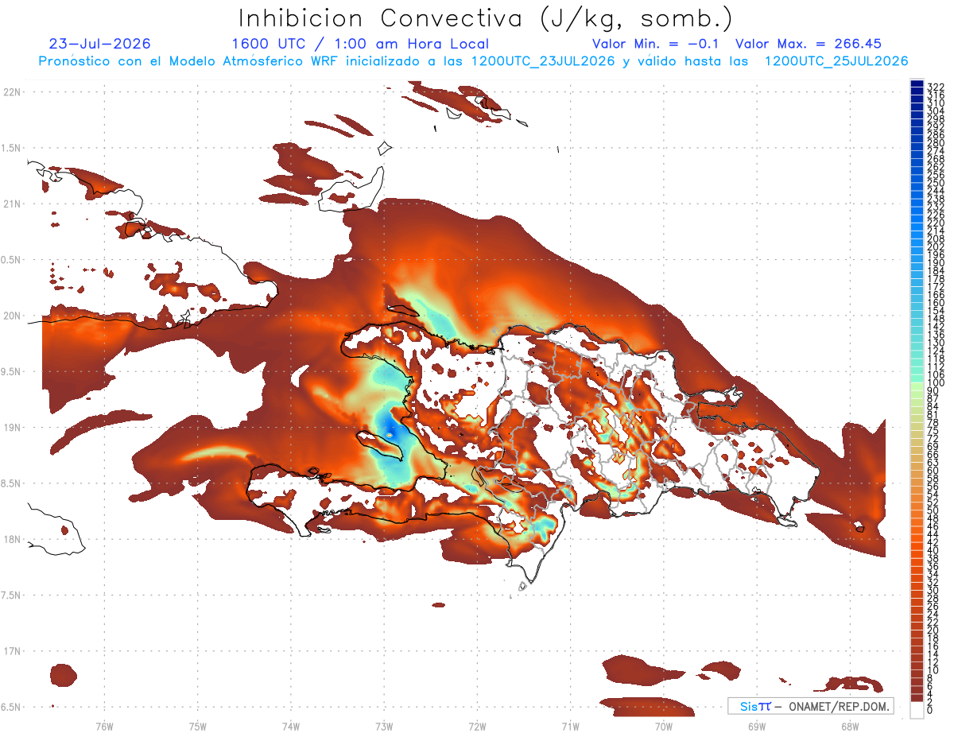
Task: Click the '9.5N' latitude label
Action: [x=12, y=371]
